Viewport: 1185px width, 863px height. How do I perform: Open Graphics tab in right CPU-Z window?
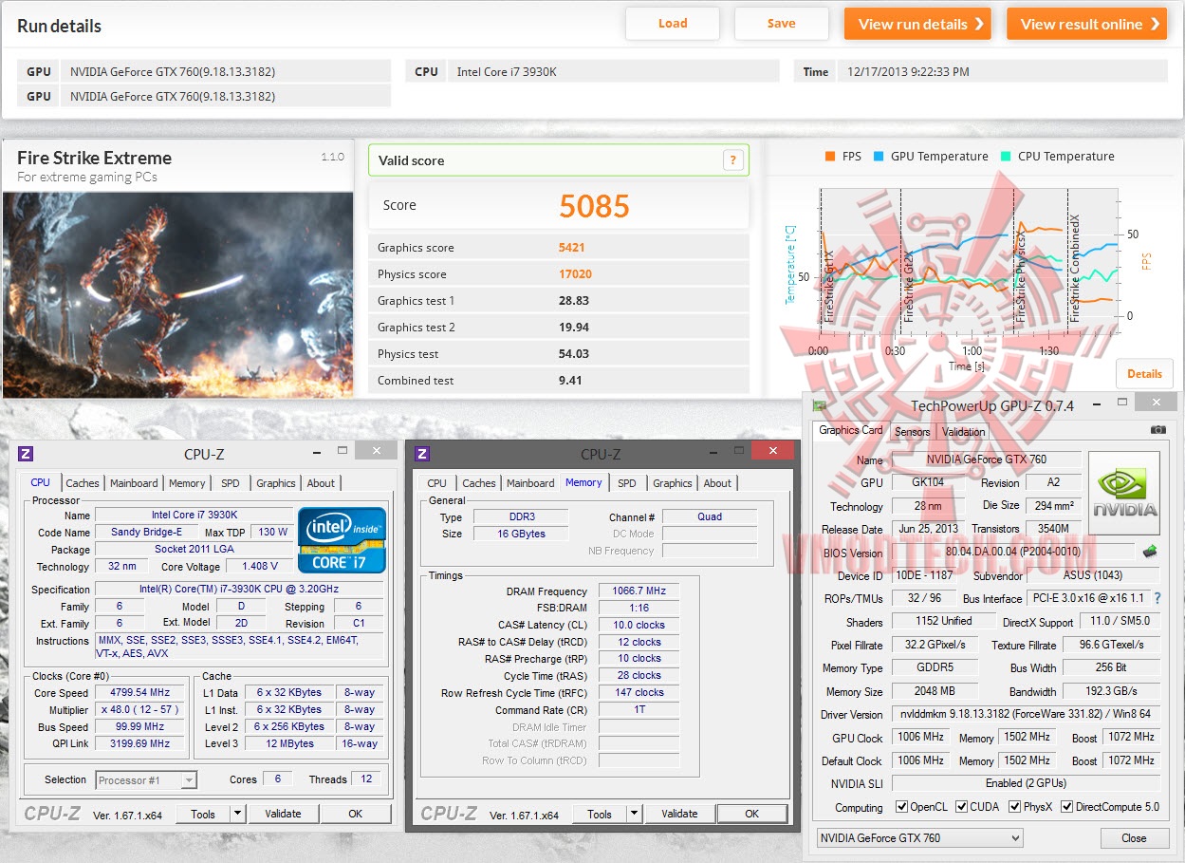[673, 483]
